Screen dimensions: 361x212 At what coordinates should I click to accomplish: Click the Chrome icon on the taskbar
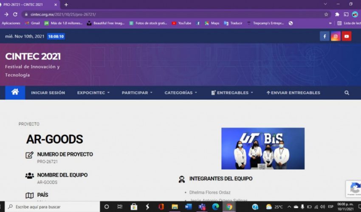coord(229,207)
